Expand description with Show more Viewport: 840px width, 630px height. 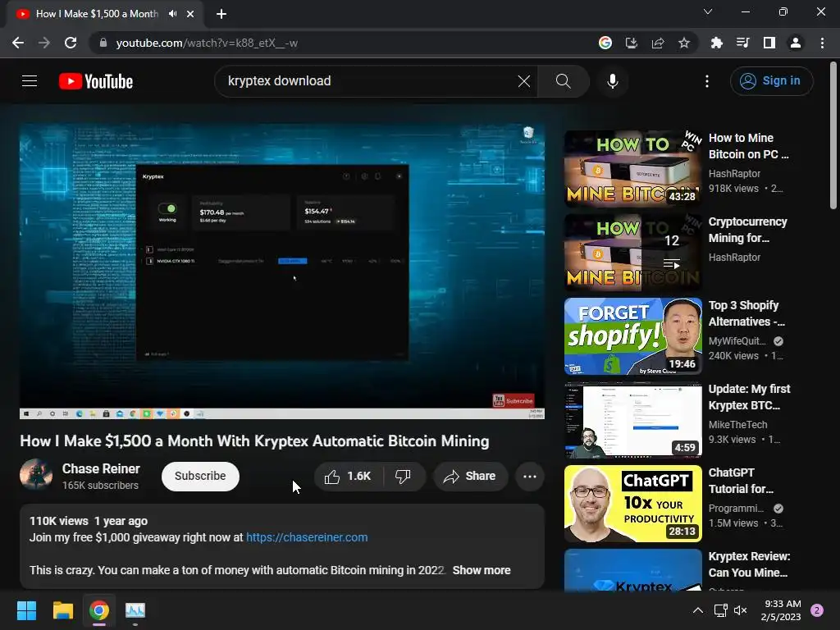point(481,570)
